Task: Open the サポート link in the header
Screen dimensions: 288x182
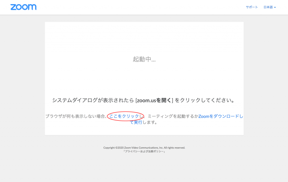Action: 252,7
